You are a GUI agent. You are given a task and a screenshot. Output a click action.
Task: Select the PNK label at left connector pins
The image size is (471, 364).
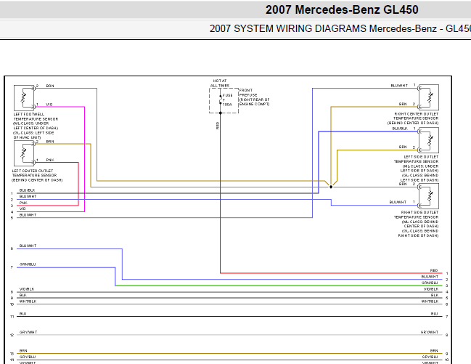point(23,203)
